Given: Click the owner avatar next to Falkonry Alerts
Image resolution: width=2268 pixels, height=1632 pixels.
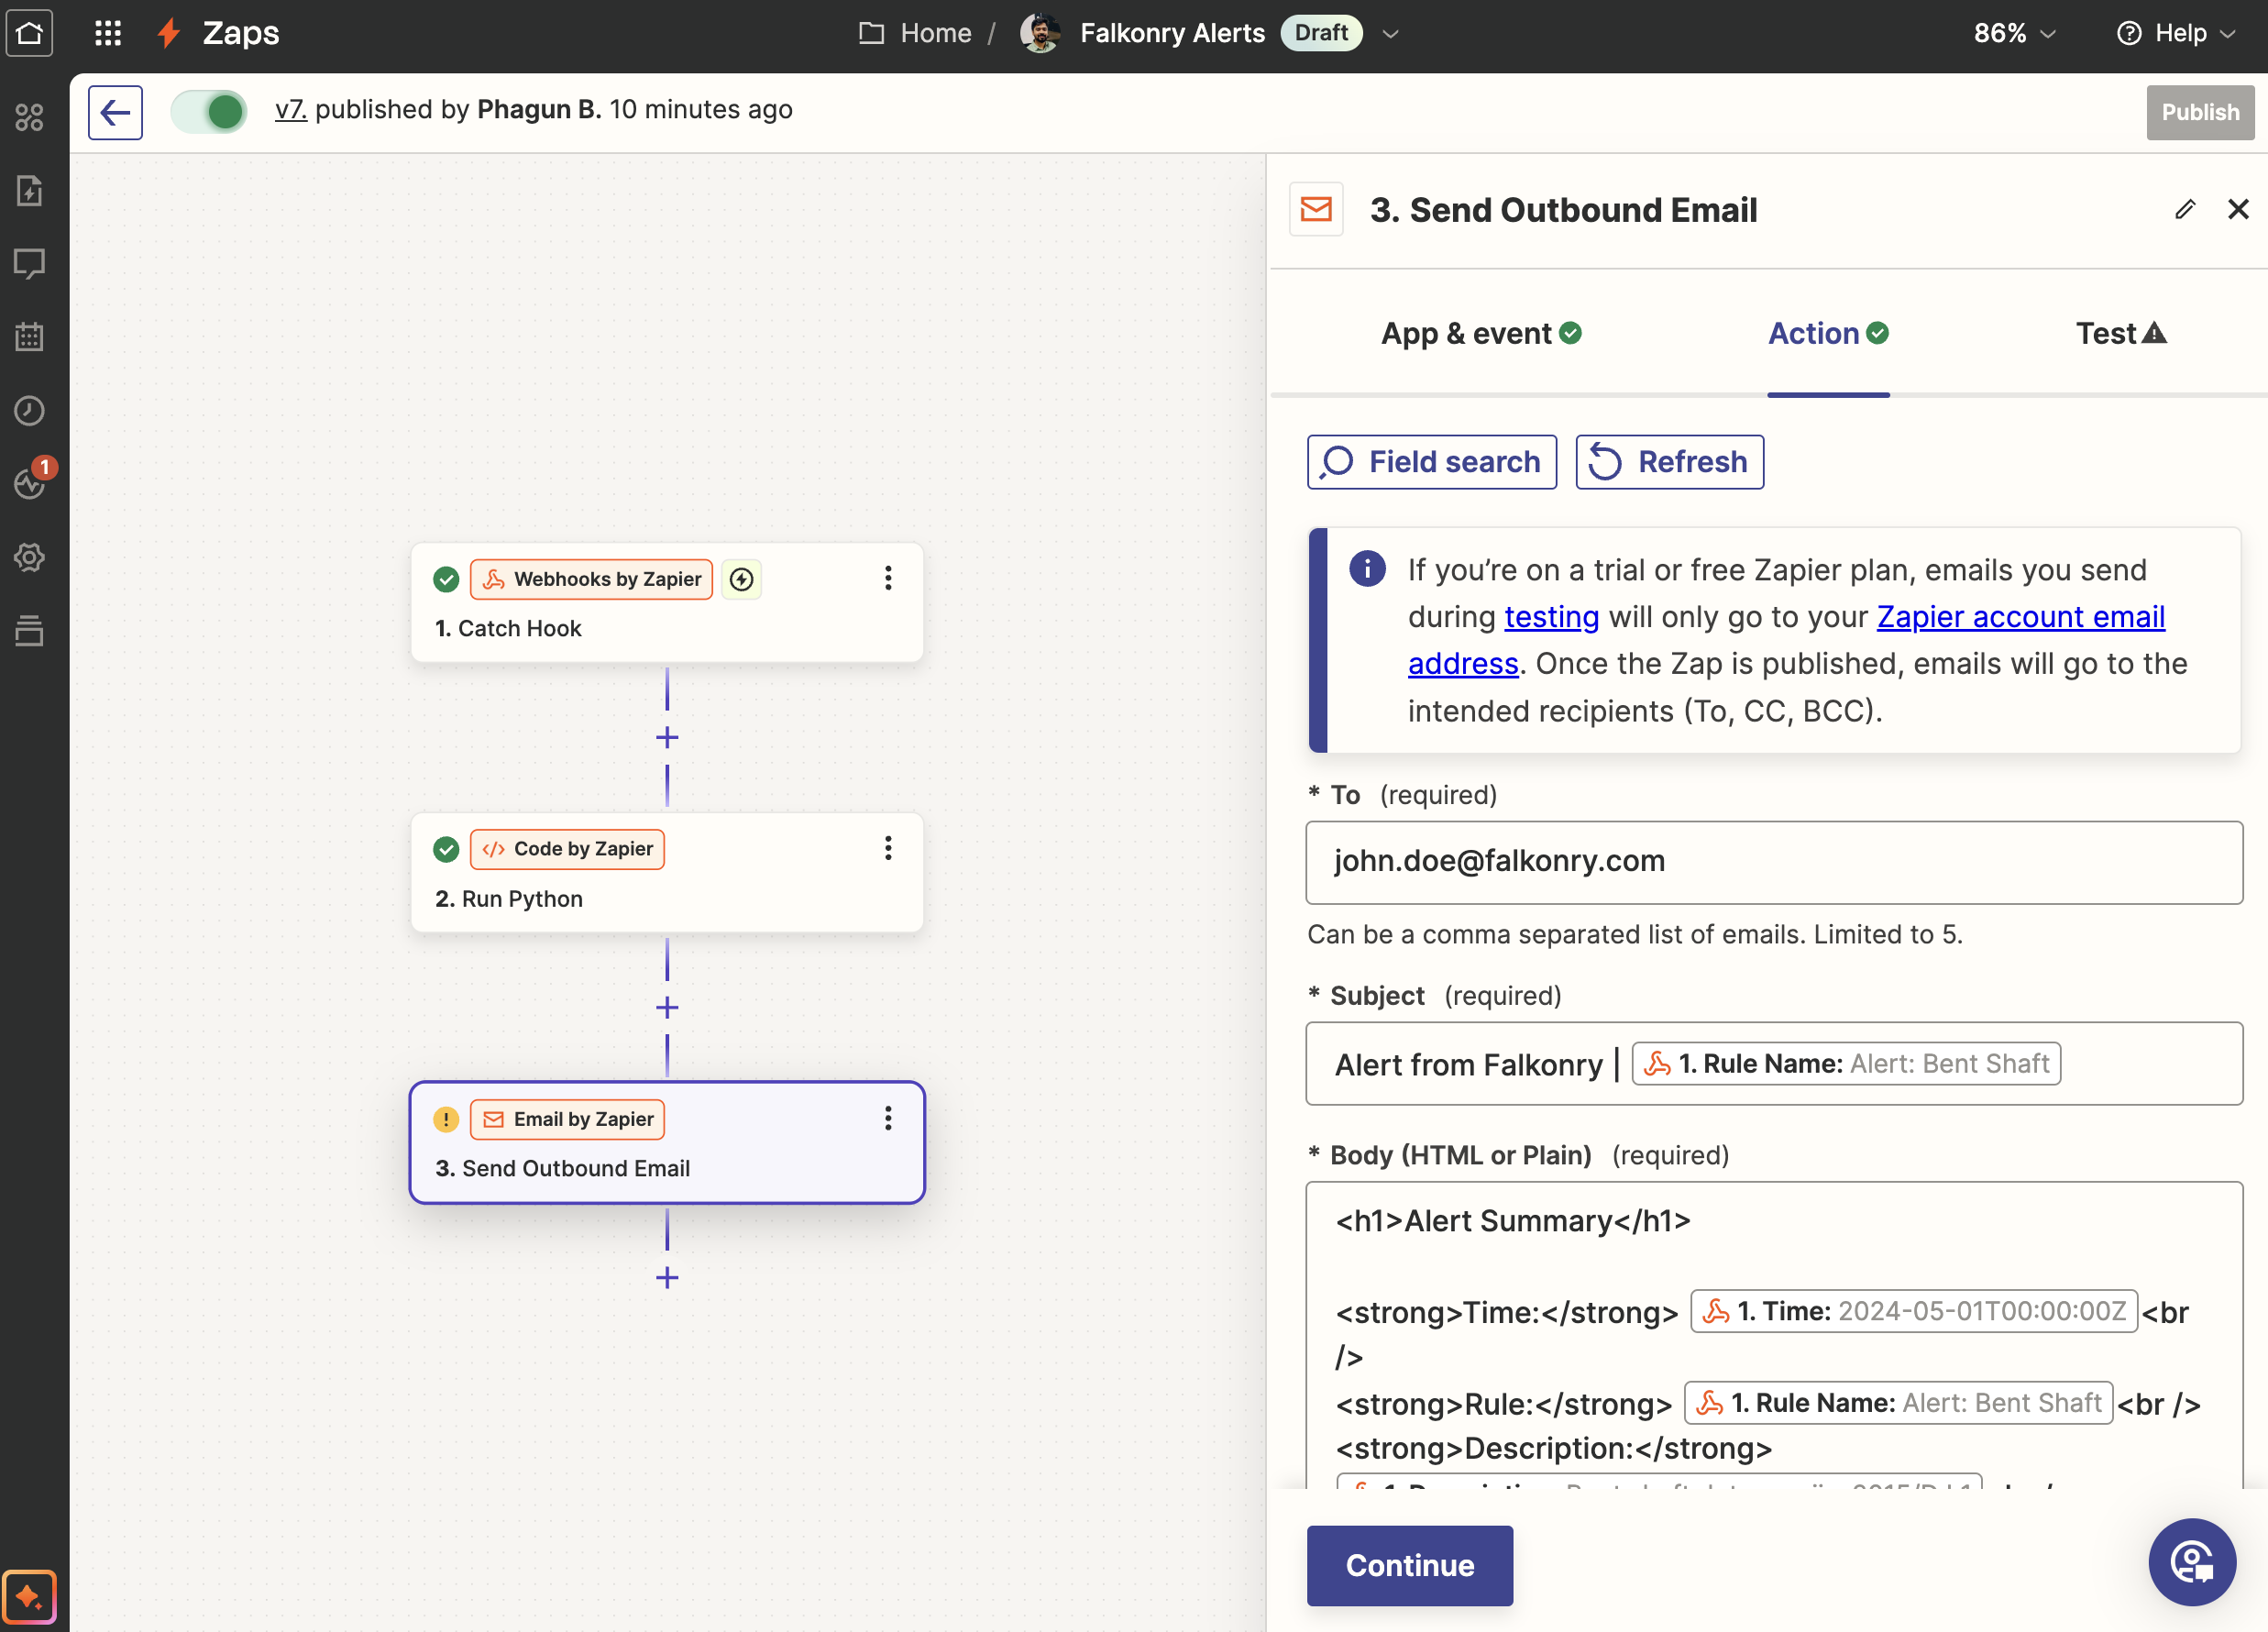Looking at the screenshot, I should [1040, 33].
